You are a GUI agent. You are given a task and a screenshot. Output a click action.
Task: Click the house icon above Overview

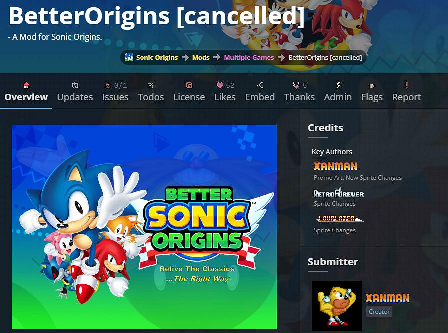point(26,85)
